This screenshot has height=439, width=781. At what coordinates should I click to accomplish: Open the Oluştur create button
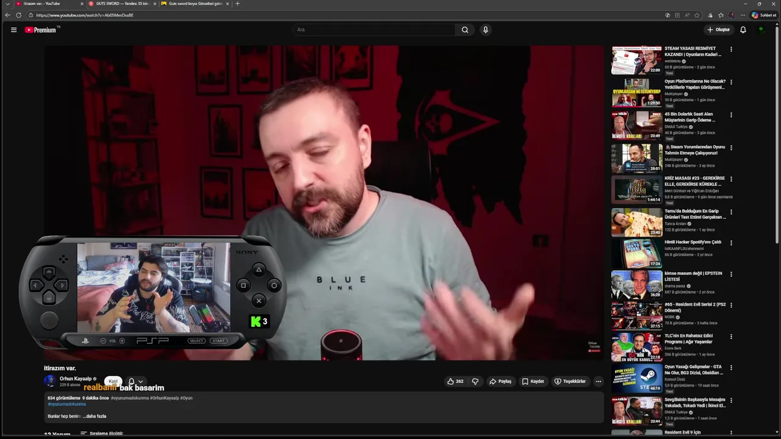point(719,29)
